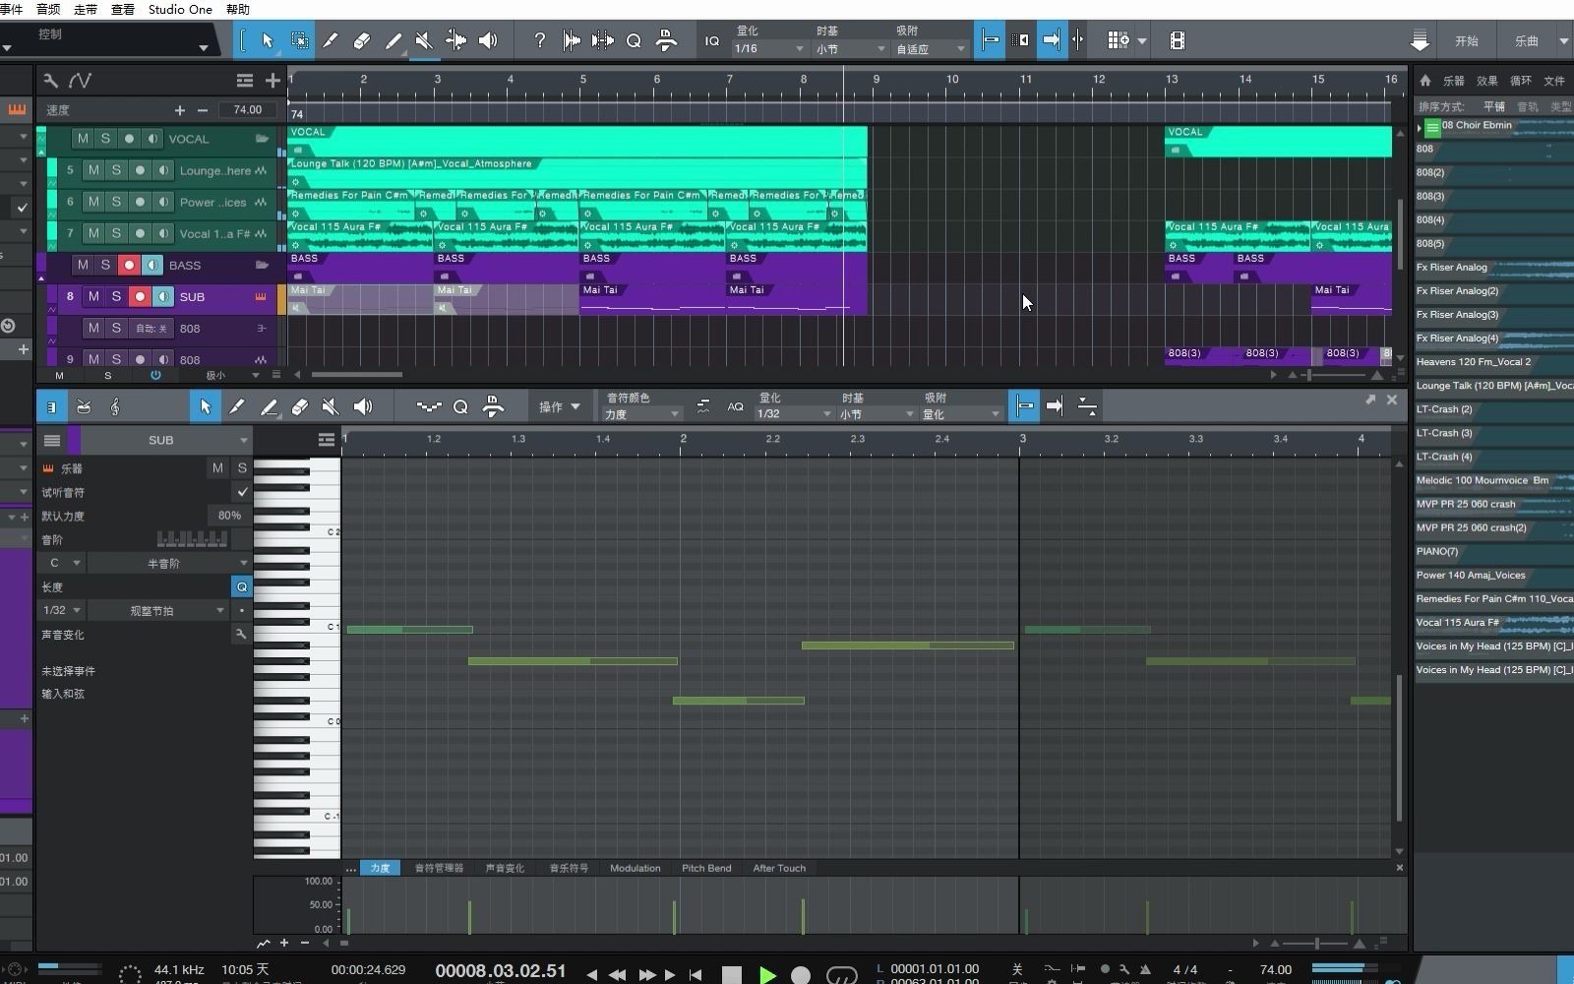Screen dimensions: 1574x984
Task: Toggle audition notes checkbox
Action: 242,491
